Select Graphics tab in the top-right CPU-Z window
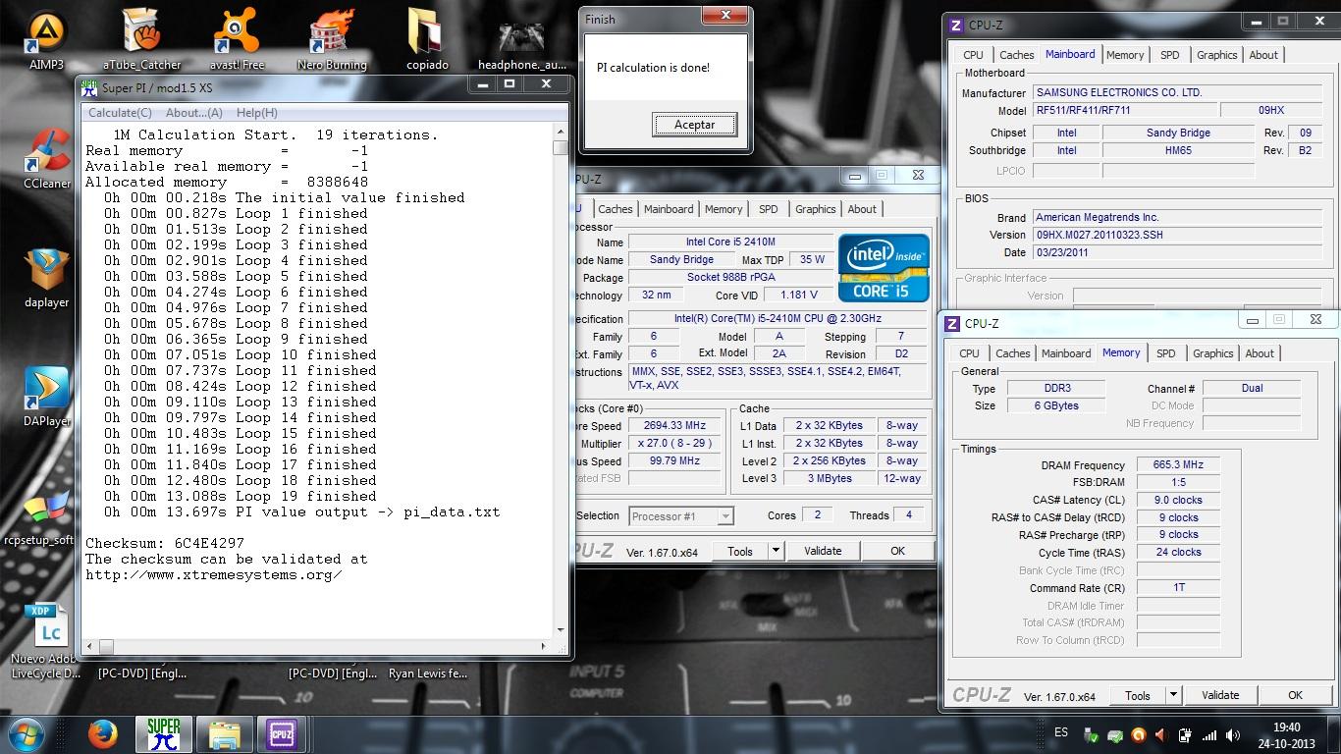This screenshot has height=754, width=1341. tap(1216, 55)
